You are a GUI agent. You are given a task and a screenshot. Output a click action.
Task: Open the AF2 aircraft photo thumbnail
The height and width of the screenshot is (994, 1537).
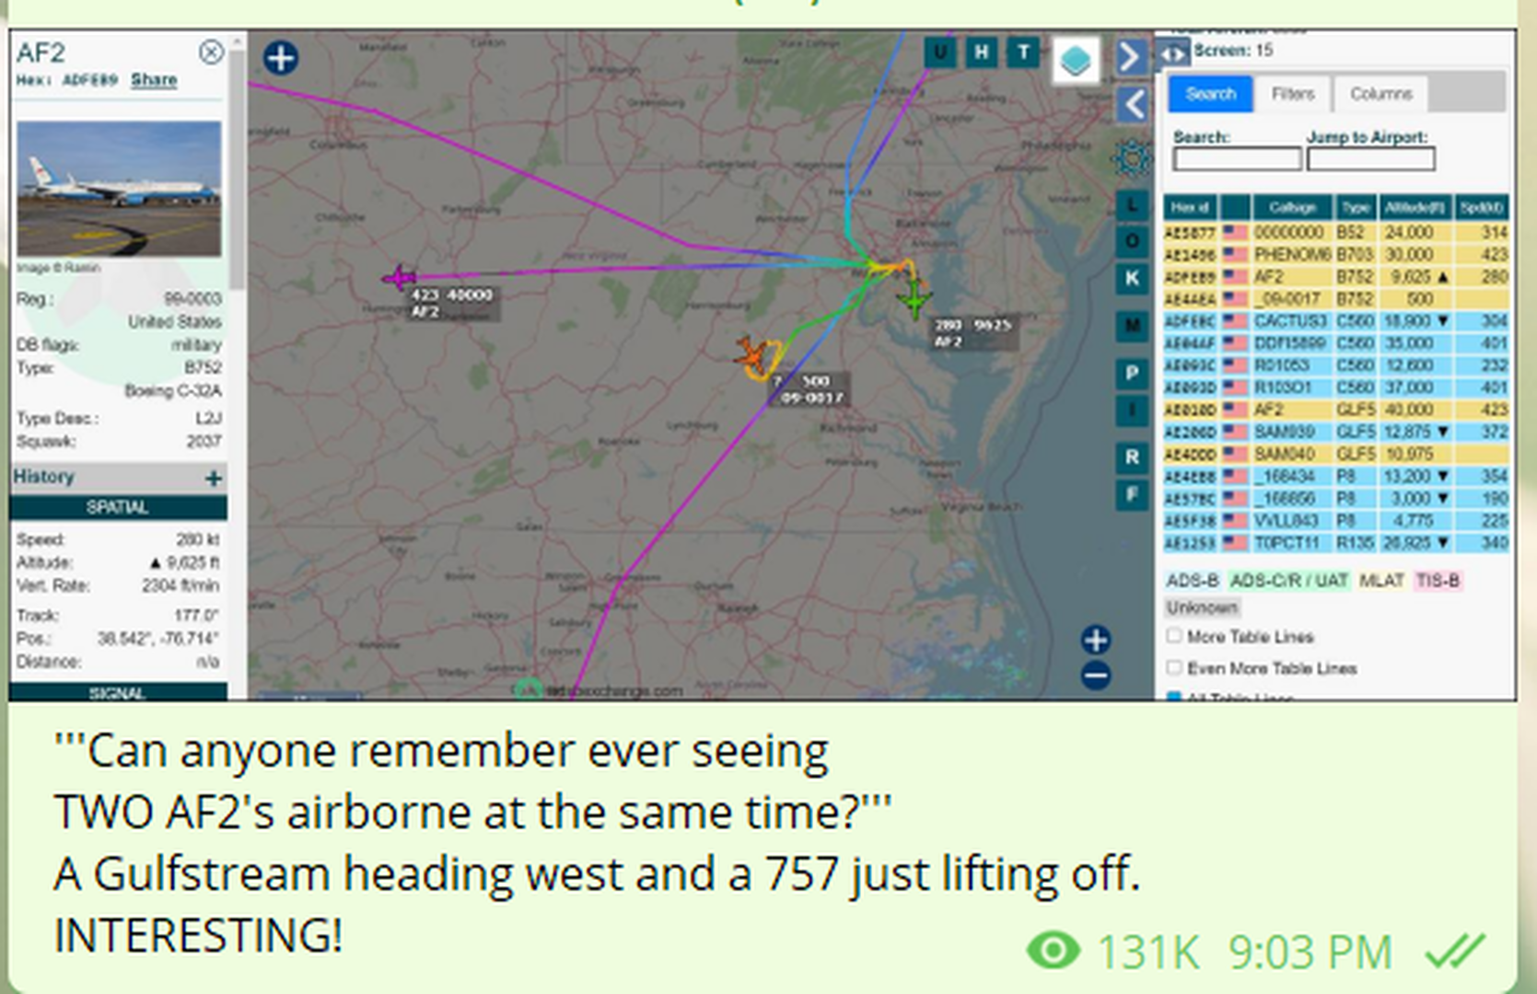[x=120, y=189]
